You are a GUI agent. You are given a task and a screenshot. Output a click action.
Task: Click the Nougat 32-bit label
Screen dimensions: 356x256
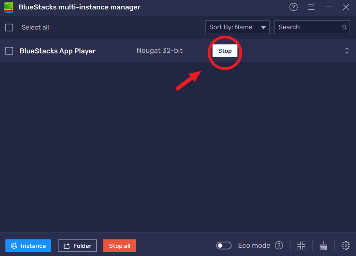pyautogui.click(x=159, y=50)
